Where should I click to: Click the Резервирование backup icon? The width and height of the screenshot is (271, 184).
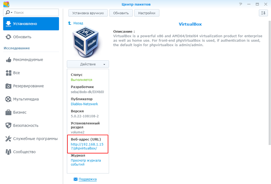point(8,86)
